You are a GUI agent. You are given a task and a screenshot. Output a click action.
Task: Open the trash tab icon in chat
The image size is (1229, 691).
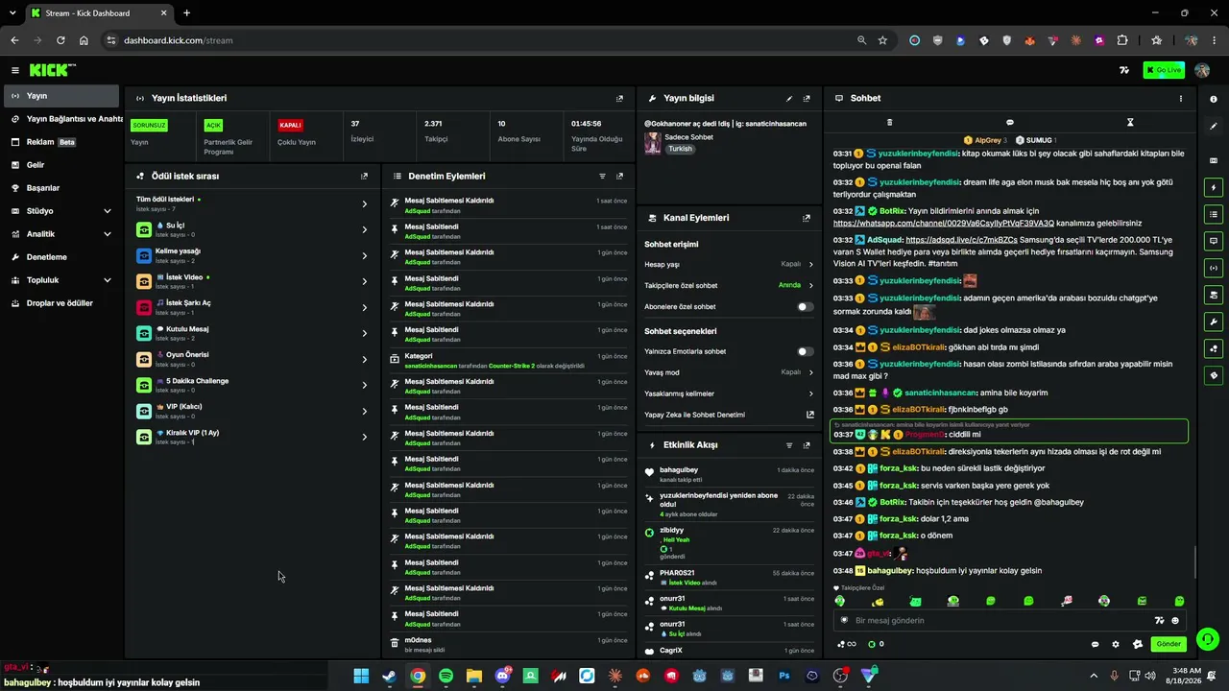pyautogui.click(x=889, y=123)
